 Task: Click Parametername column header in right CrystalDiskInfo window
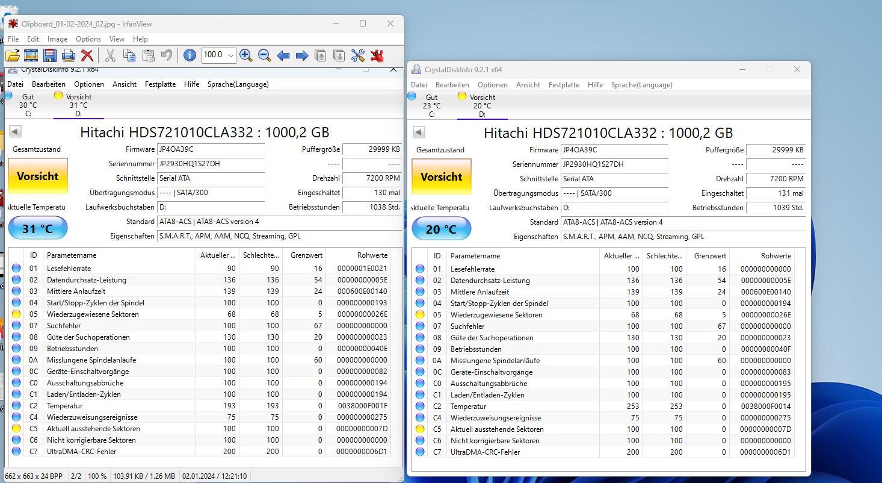[x=523, y=256]
